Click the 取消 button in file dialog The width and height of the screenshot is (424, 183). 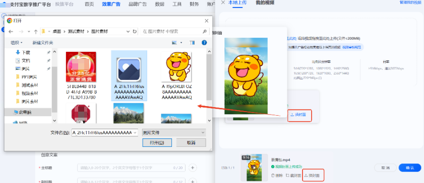pos(191,143)
